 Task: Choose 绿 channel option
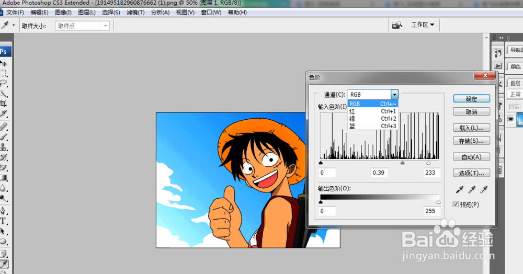pos(372,119)
